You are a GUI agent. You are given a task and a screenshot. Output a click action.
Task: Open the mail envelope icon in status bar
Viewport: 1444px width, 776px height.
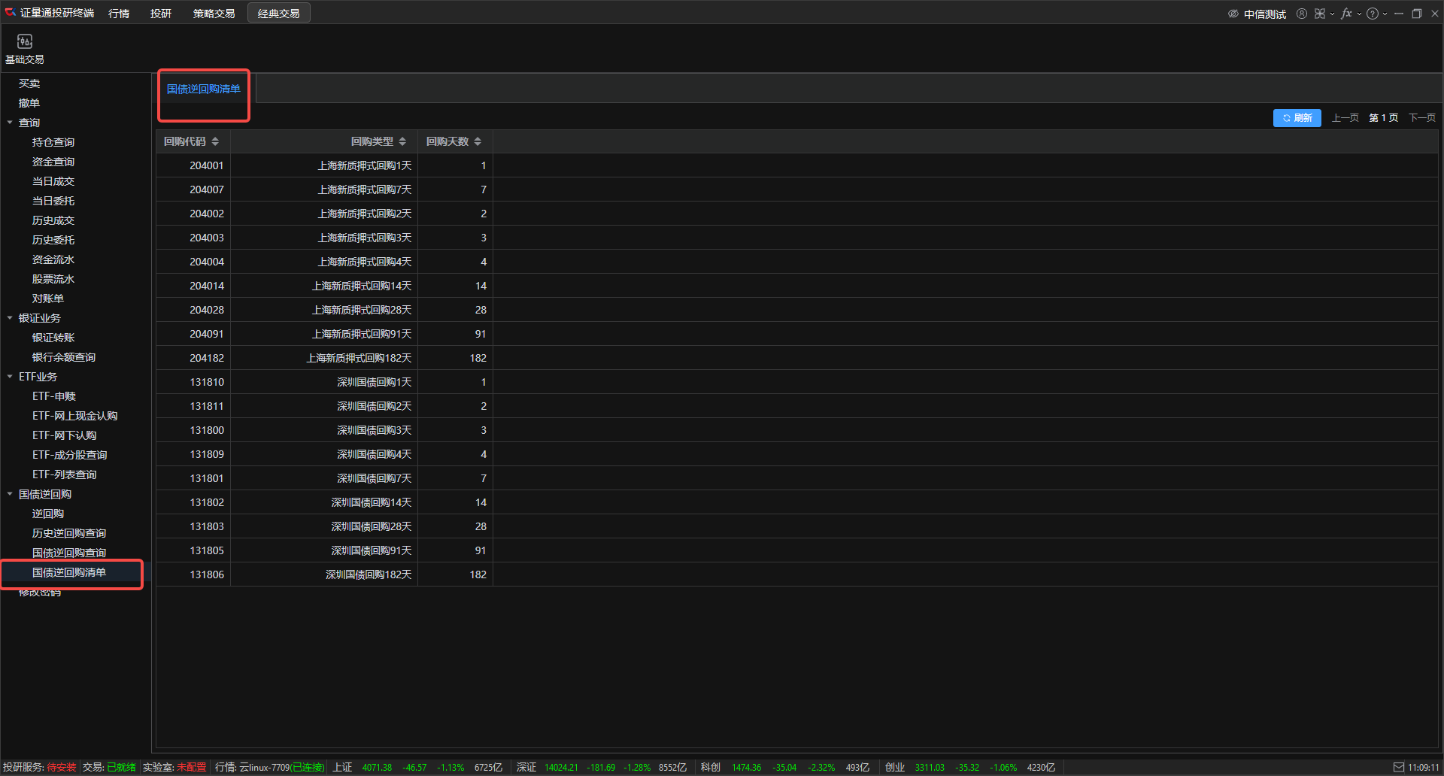[x=1398, y=767]
